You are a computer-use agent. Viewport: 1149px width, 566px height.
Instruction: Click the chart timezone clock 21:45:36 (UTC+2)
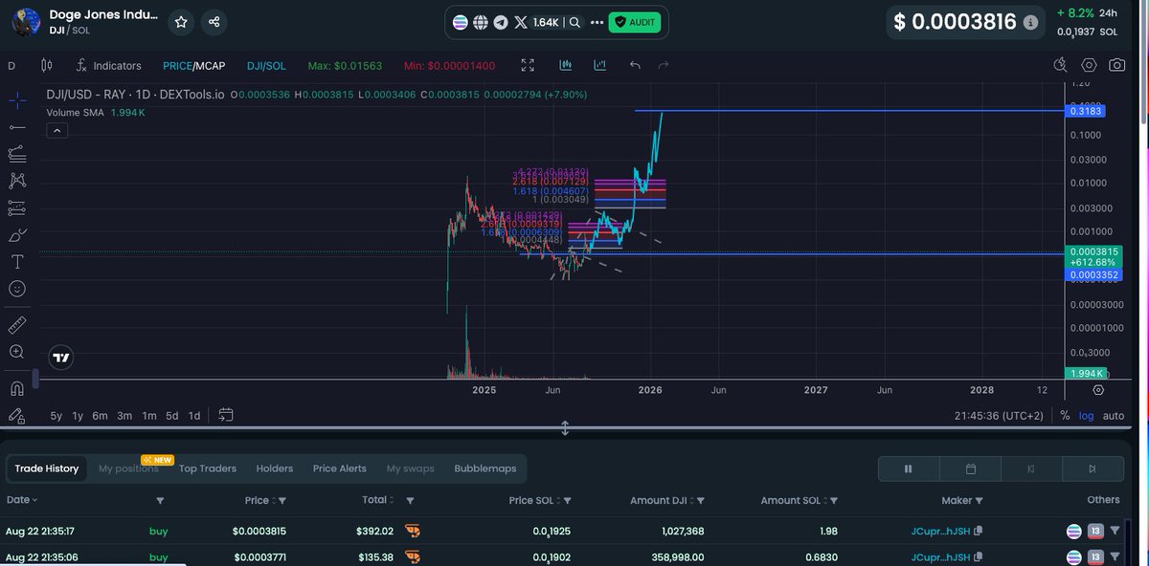pos(1000,416)
